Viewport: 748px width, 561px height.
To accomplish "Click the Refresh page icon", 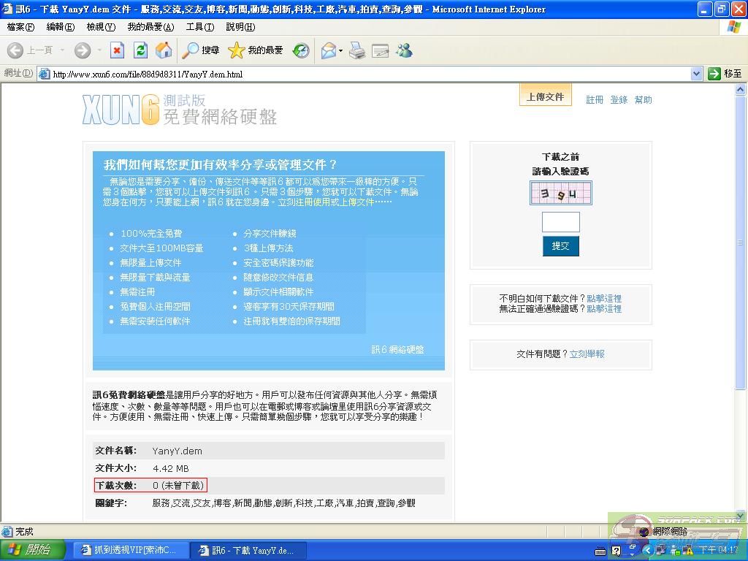I will [141, 50].
